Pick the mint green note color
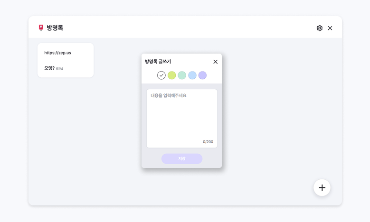Image resolution: width=370 pixels, height=222 pixels. 182,75
